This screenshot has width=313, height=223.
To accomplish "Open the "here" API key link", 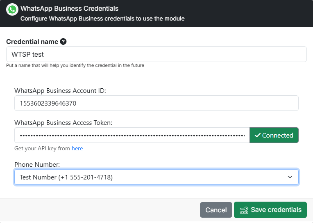I will pos(77,148).
